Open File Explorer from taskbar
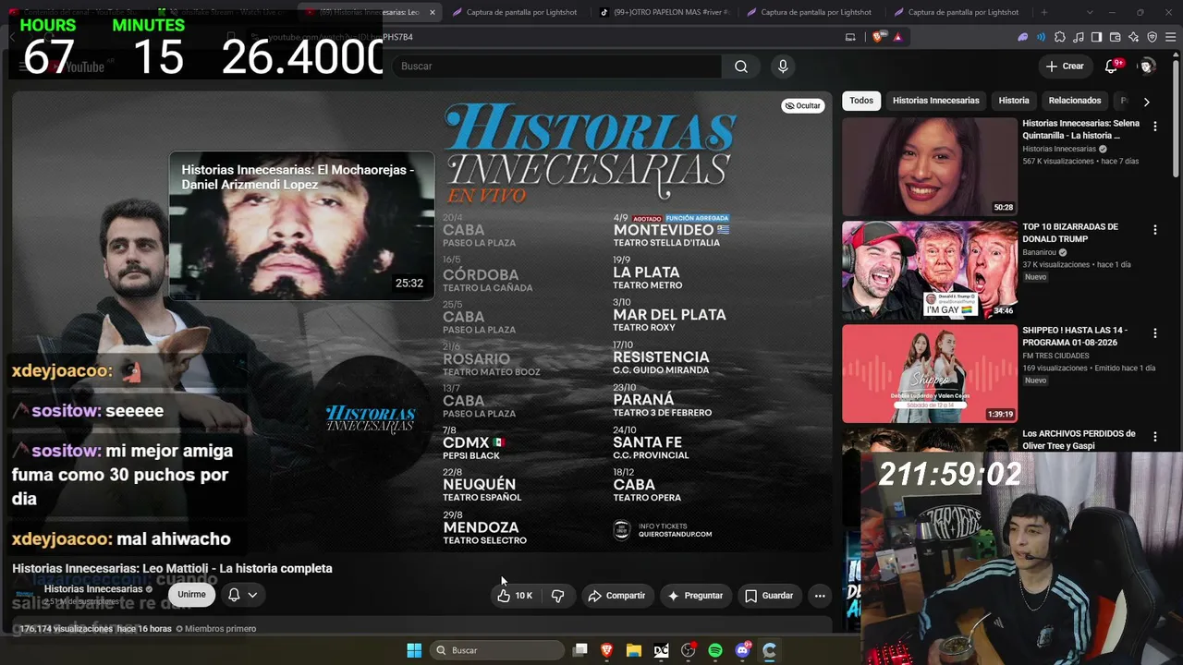1183x665 pixels. (x=634, y=650)
